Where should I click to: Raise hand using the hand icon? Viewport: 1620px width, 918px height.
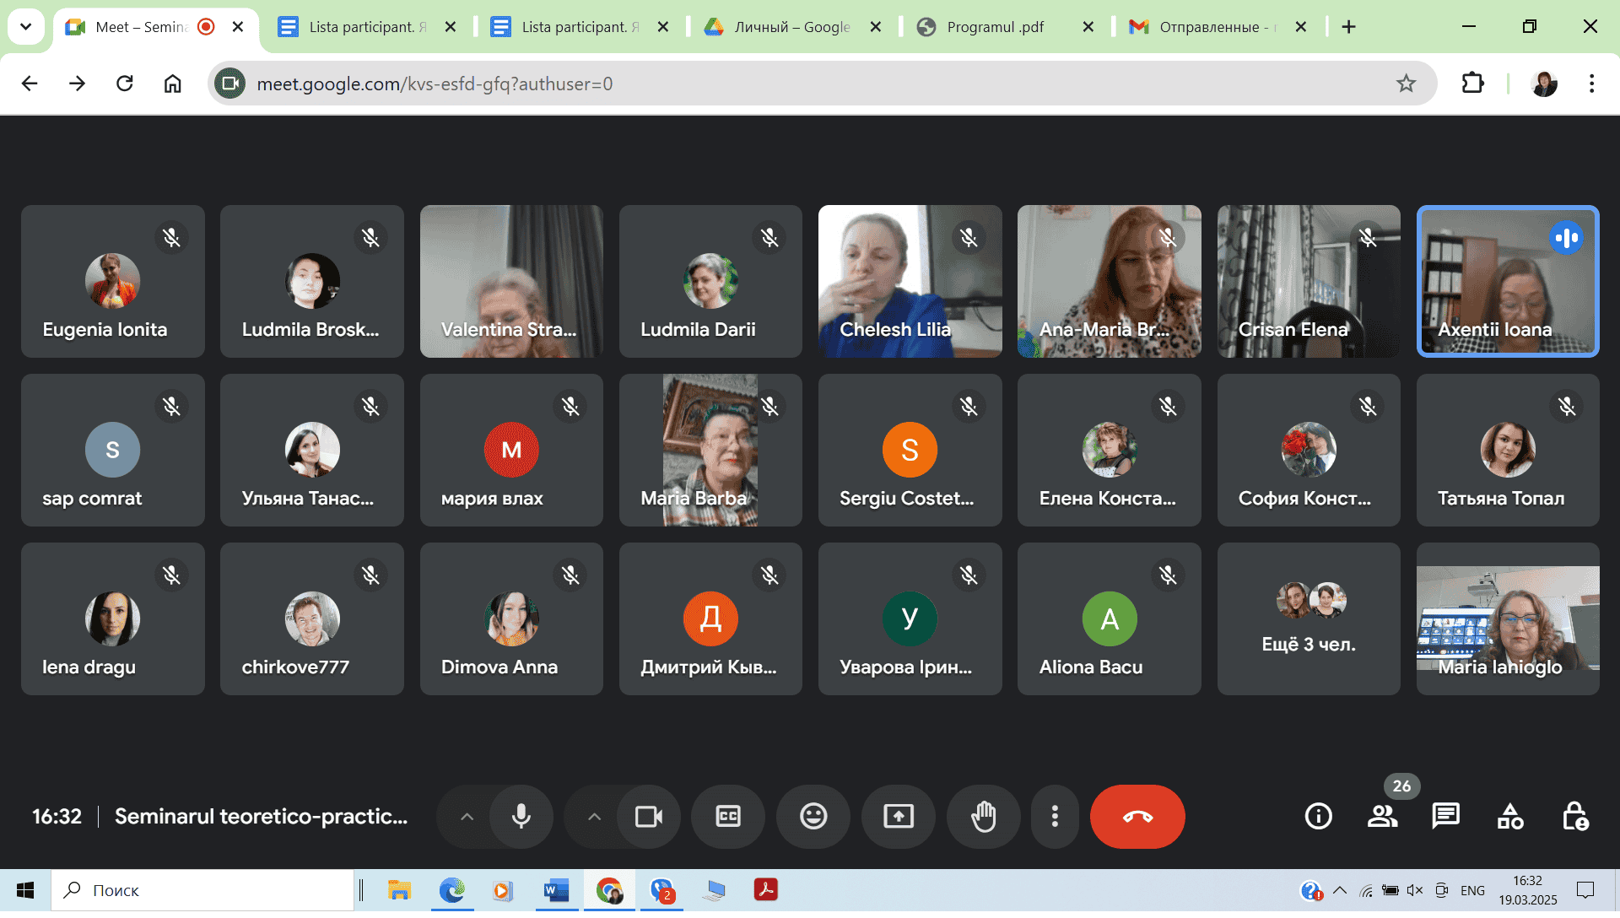(983, 817)
